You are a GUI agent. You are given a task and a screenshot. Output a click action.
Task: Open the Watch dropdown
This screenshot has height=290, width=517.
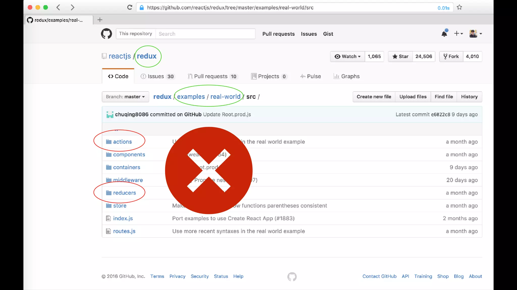click(347, 56)
